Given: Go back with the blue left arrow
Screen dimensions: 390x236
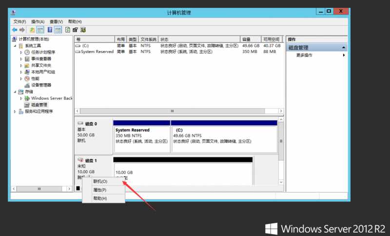Looking at the screenshot, I should [15, 30].
